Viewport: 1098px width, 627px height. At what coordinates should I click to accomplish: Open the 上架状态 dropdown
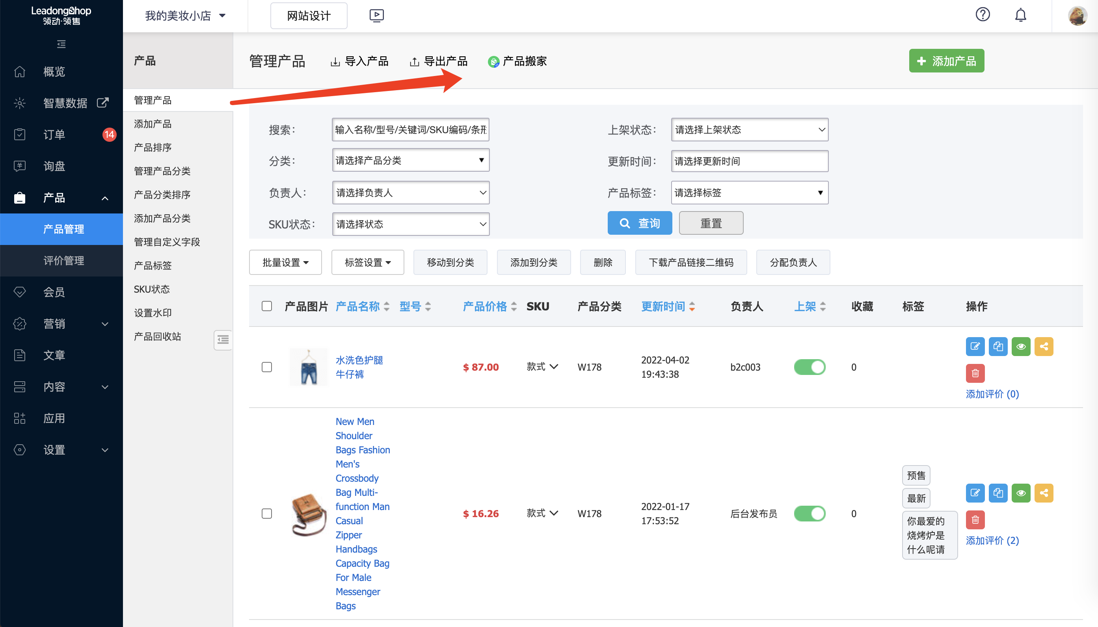click(749, 130)
